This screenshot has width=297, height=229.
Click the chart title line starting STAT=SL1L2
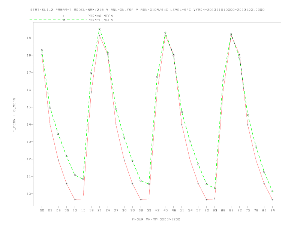pyautogui.click(x=147, y=10)
